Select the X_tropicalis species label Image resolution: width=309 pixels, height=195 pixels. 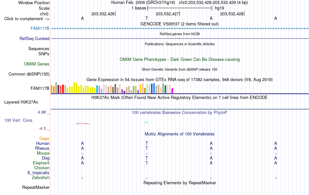pyautogui.click(x=38, y=173)
